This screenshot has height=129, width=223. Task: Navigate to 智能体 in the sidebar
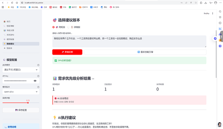[x=21, y=48]
